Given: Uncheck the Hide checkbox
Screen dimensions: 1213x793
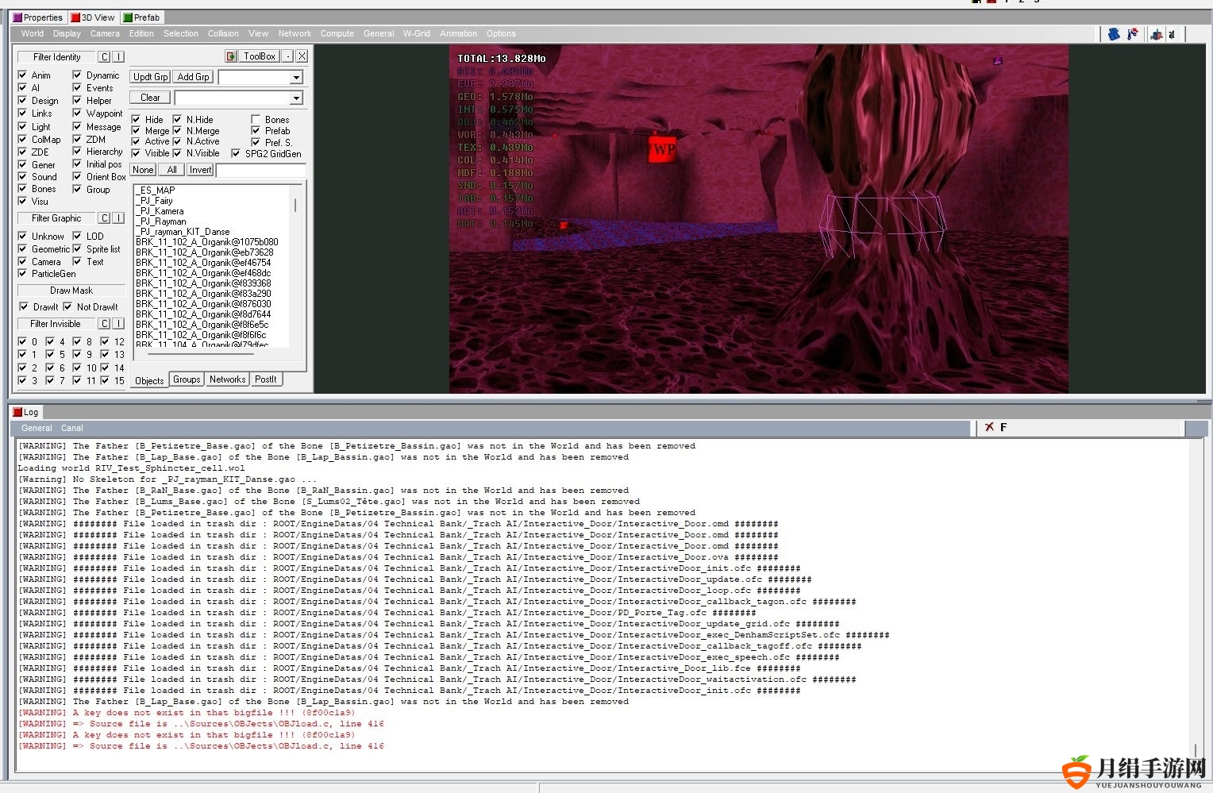Looking at the screenshot, I should (x=136, y=120).
